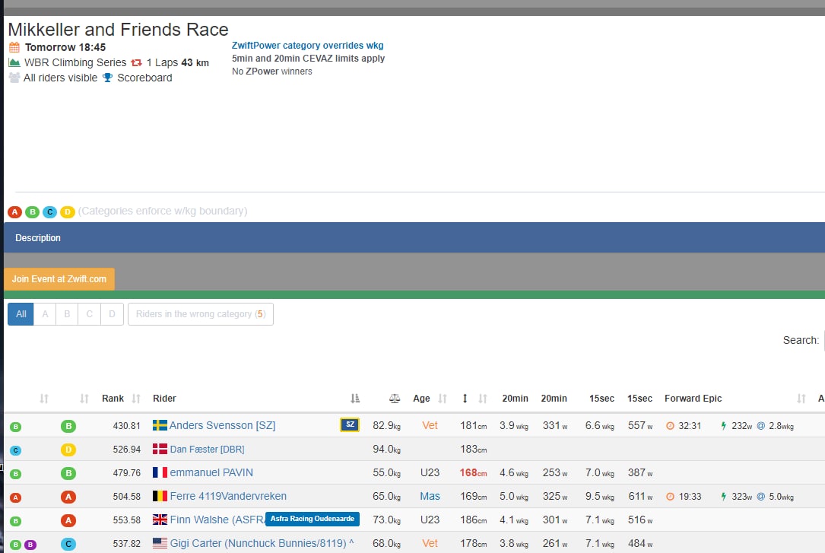This screenshot has height=553, width=825.
Task: Select the A category filter tab
Action: tap(46, 314)
